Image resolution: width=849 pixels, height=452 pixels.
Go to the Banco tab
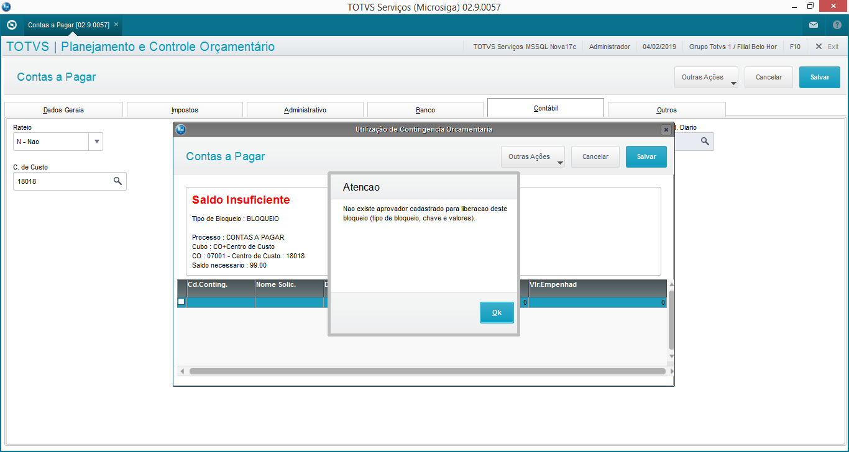click(x=425, y=110)
